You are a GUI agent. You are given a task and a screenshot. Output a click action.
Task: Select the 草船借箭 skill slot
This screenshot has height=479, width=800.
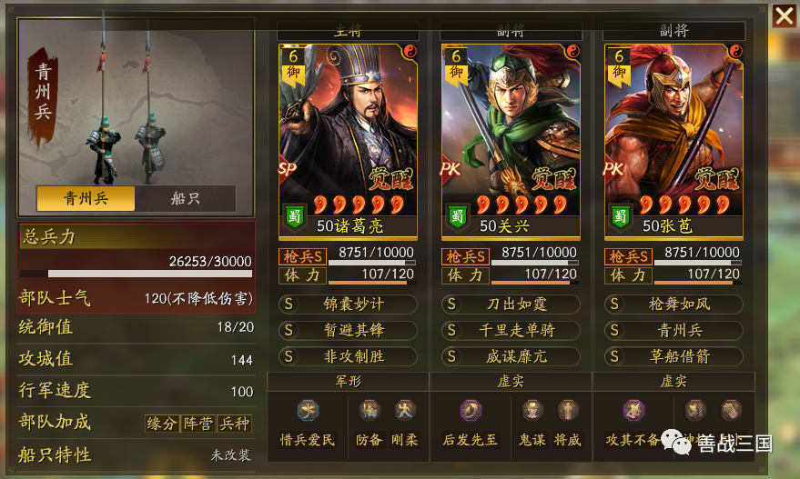click(x=673, y=356)
